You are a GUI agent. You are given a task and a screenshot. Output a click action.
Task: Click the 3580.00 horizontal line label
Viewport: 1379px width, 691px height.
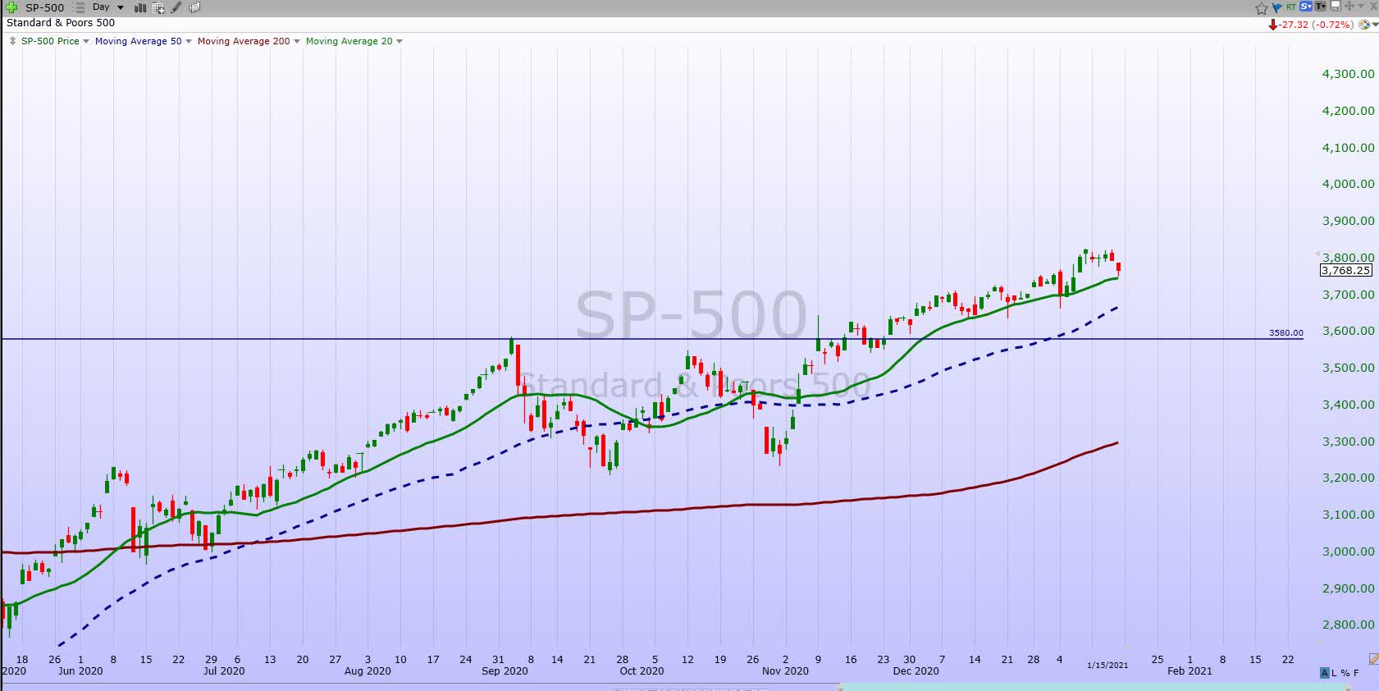click(x=1285, y=333)
